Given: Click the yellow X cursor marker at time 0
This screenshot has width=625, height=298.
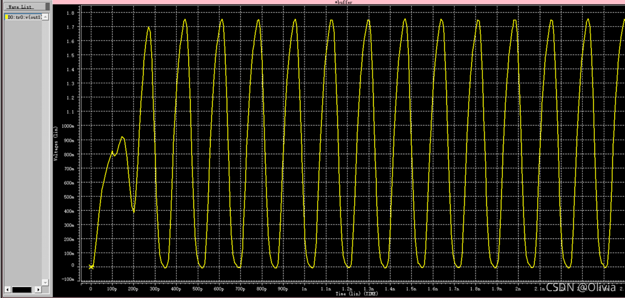Looking at the screenshot, I should click(x=91, y=267).
